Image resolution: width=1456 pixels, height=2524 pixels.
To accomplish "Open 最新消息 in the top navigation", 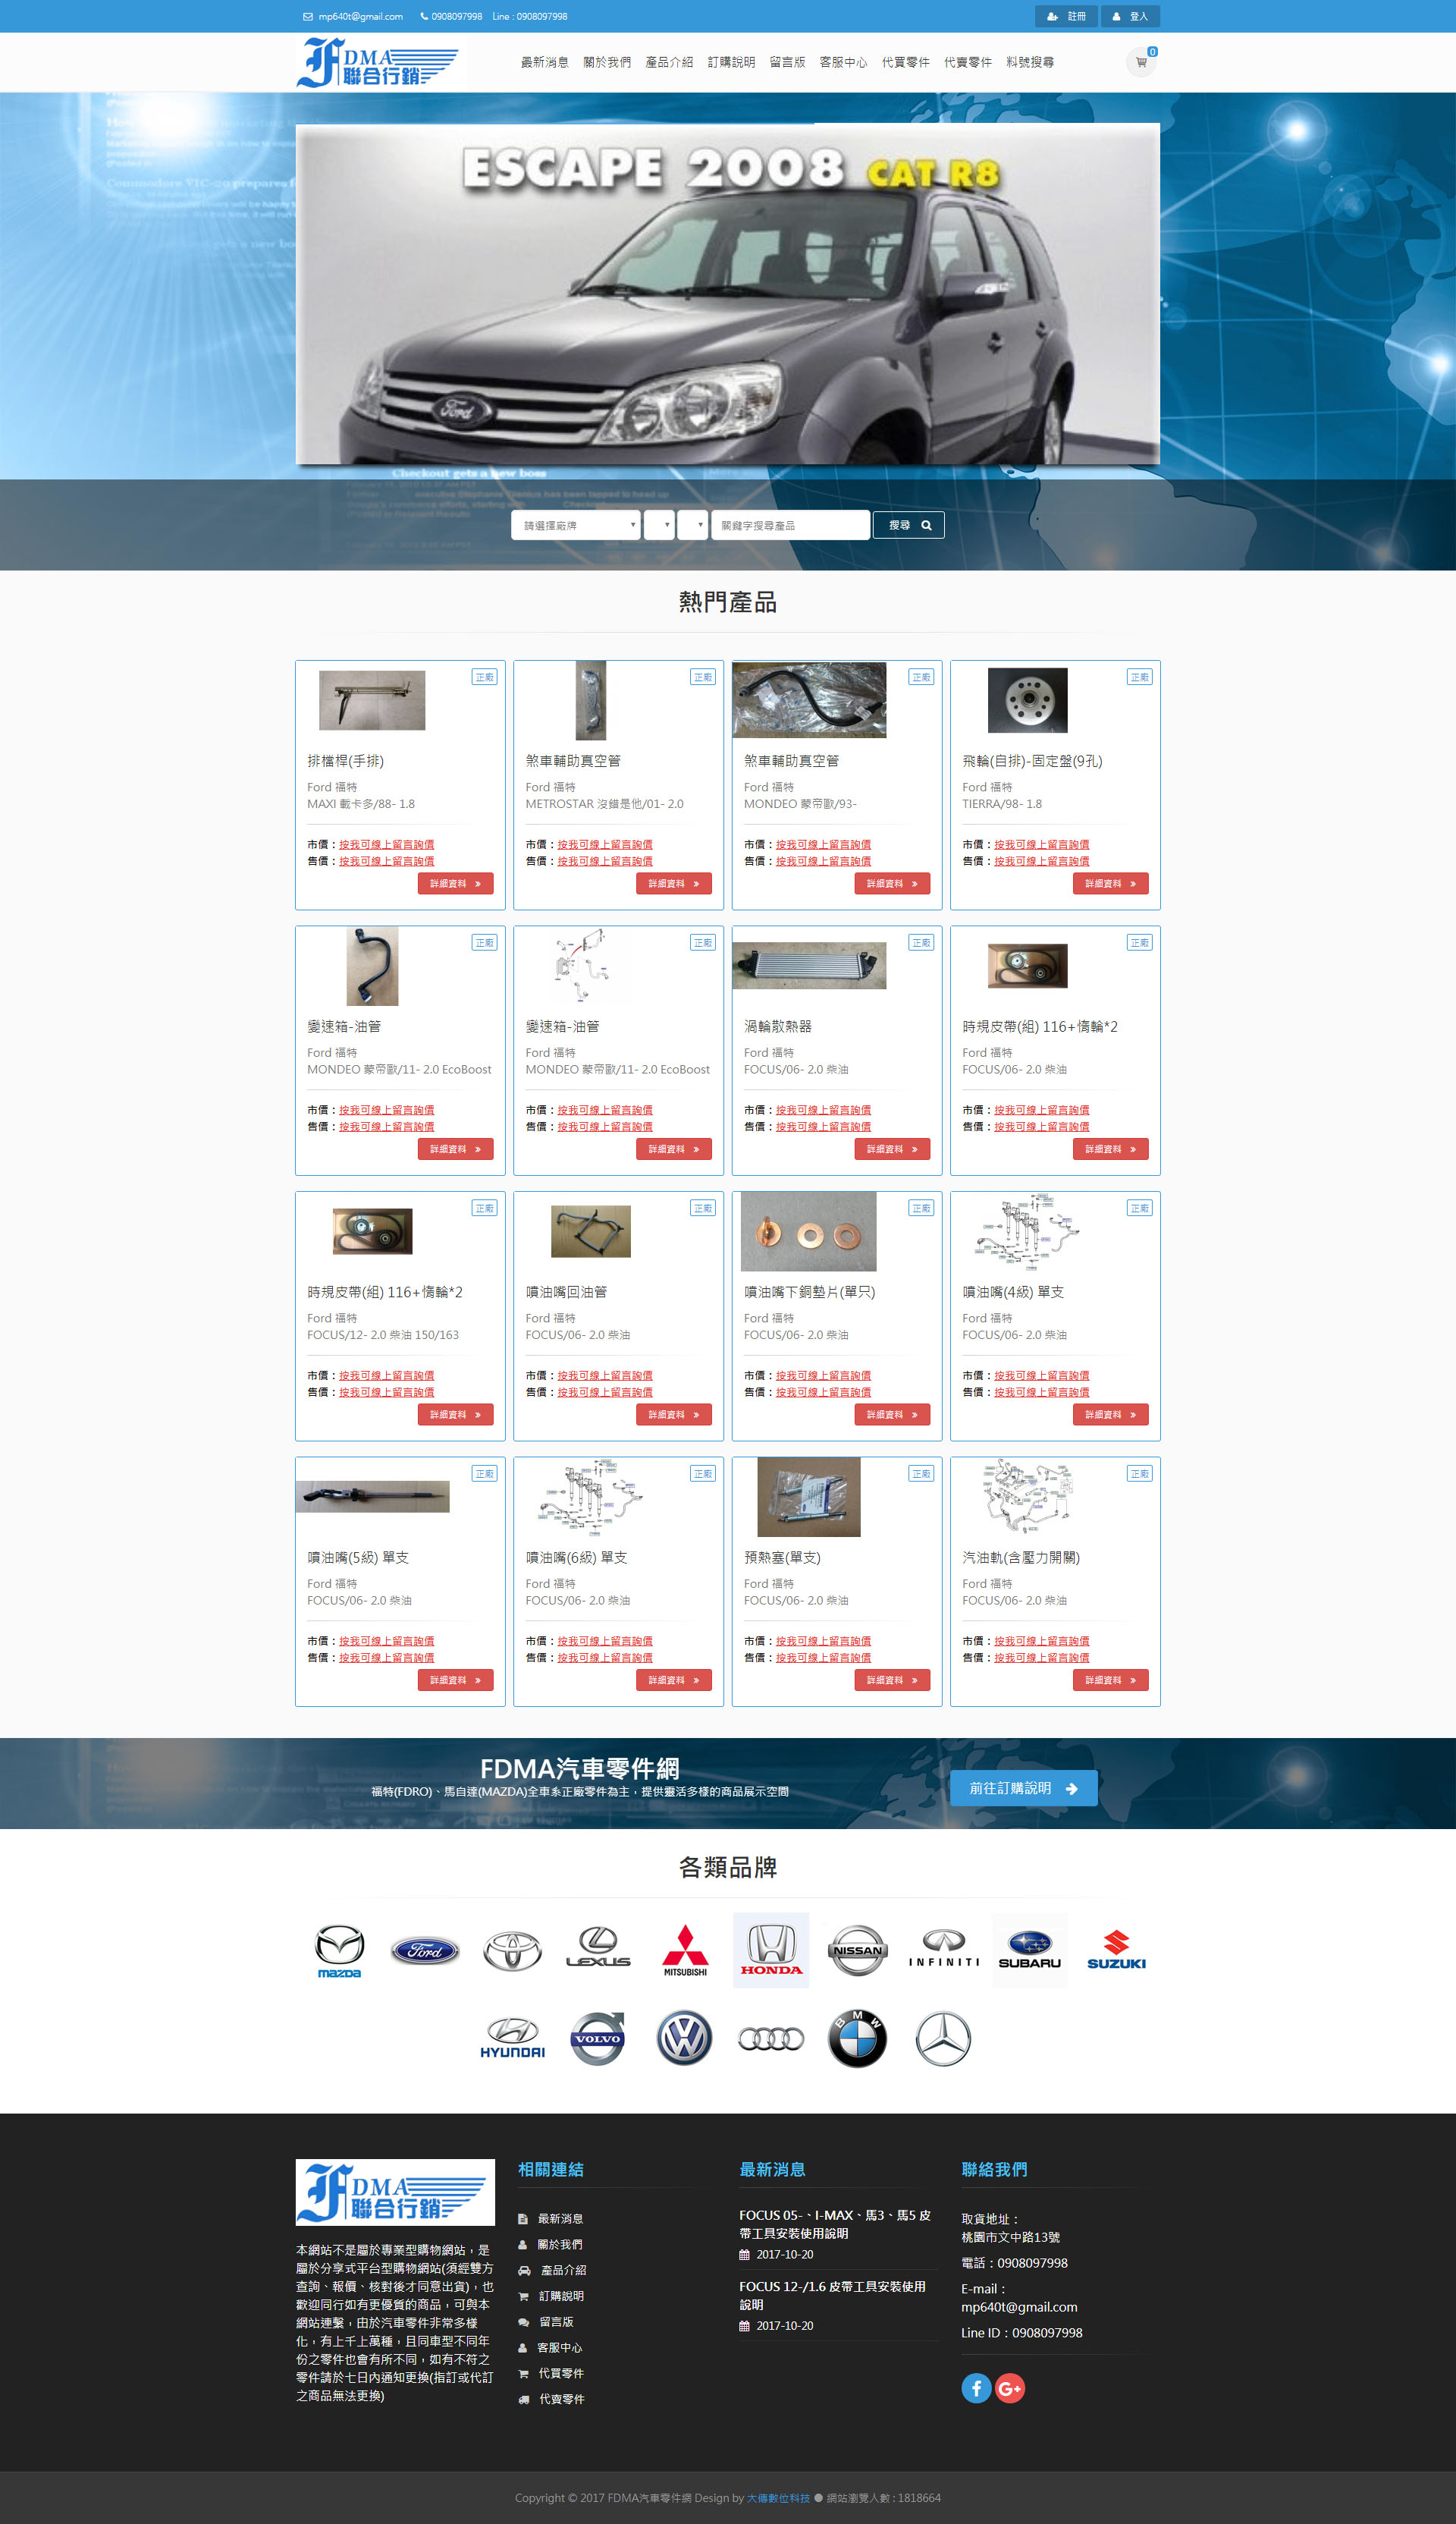I will 544,62.
